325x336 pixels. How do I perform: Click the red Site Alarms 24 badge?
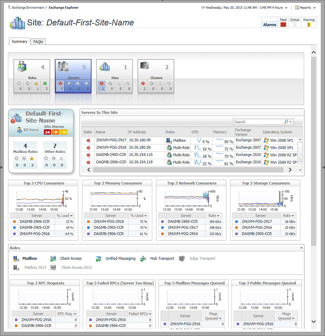pos(47,132)
